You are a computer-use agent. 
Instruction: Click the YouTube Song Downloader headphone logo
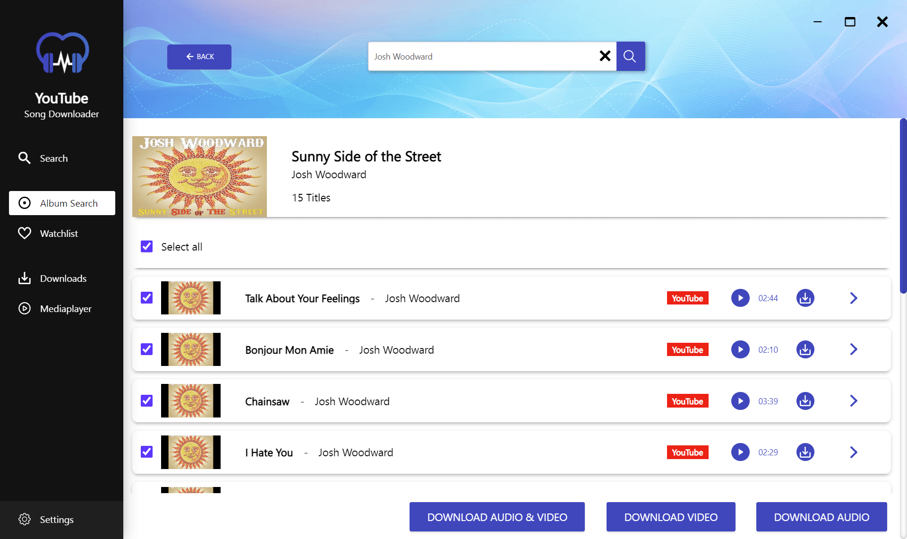coord(62,53)
